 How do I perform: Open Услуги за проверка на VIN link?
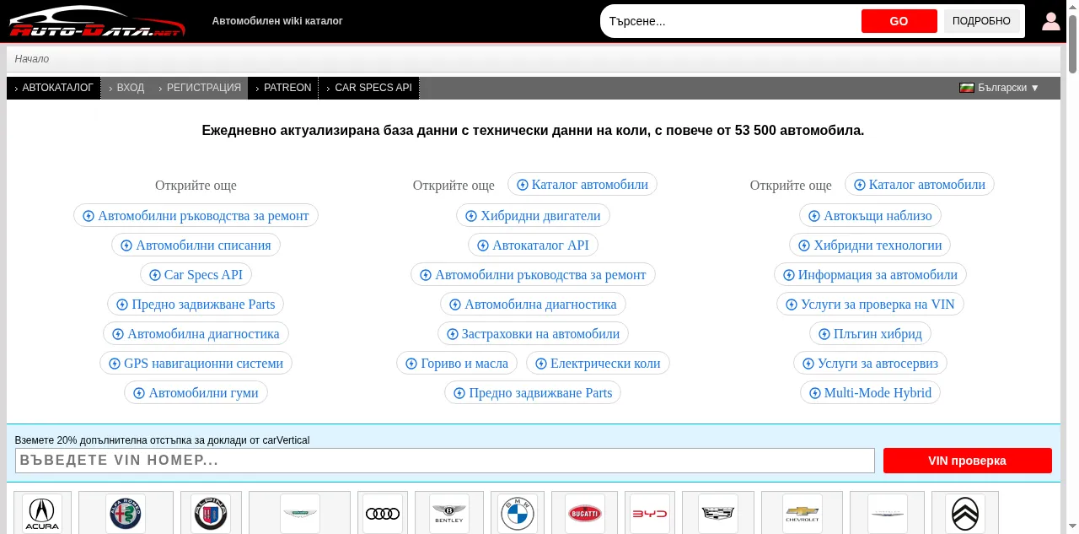(x=870, y=304)
